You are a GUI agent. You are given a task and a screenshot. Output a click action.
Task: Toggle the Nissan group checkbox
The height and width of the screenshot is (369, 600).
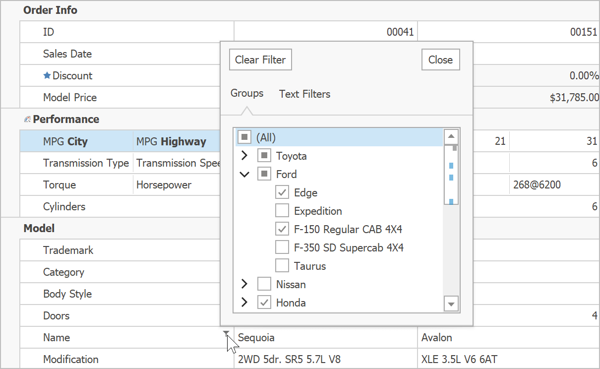click(x=264, y=284)
